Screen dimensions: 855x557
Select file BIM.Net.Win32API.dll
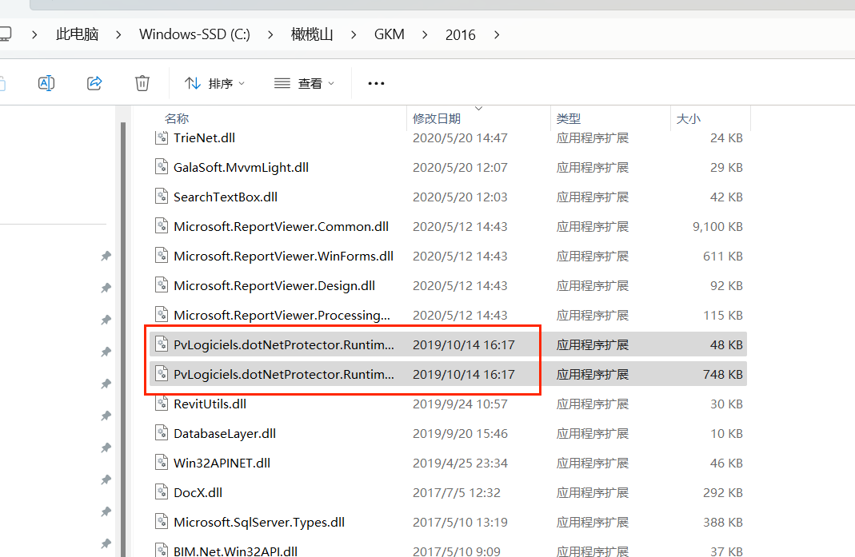point(448,549)
